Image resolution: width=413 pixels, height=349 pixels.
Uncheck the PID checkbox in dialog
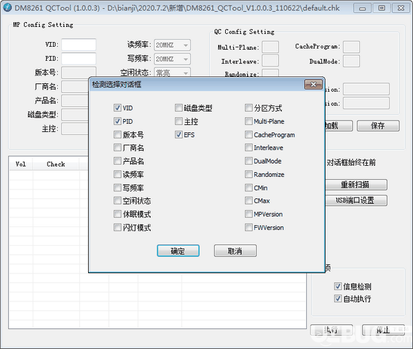click(x=117, y=121)
